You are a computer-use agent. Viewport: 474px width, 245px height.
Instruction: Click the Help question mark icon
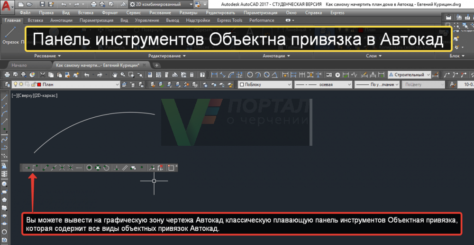click(x=202, y=75)
